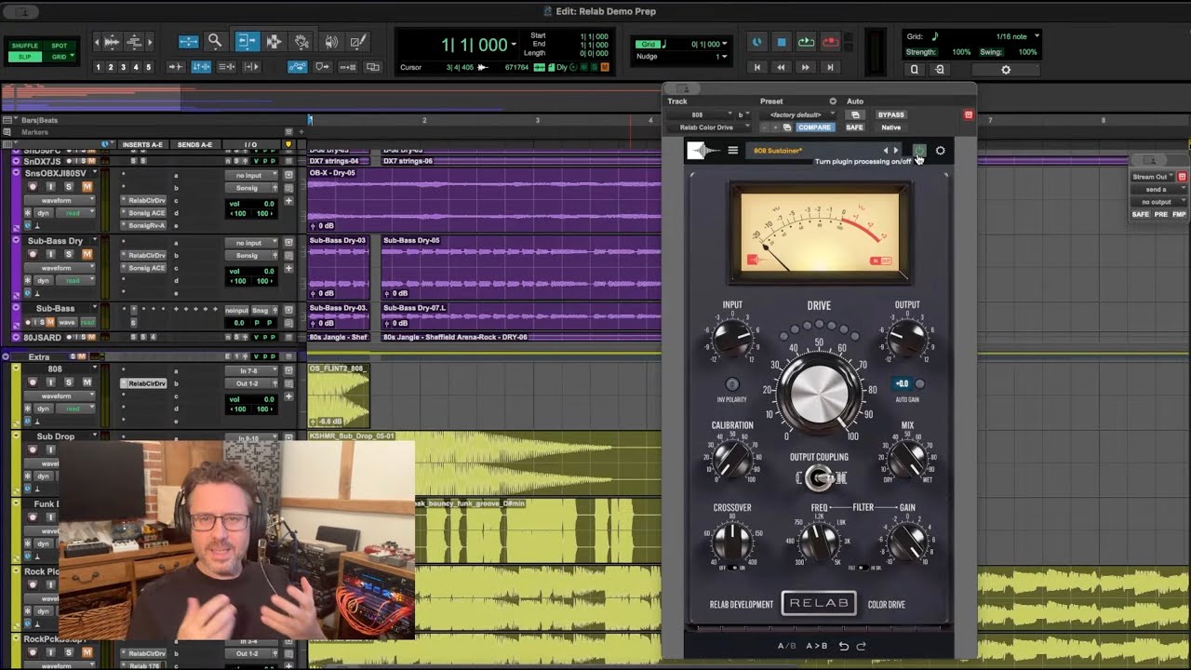Screen dimensions: 1191x670
Task: Open the Preset section circular menu arrow
Action: click(833, 101)
